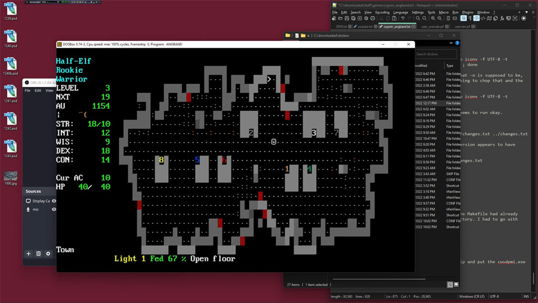Open the tab list dropdown triangle in Notepad++

pos(526,12)
